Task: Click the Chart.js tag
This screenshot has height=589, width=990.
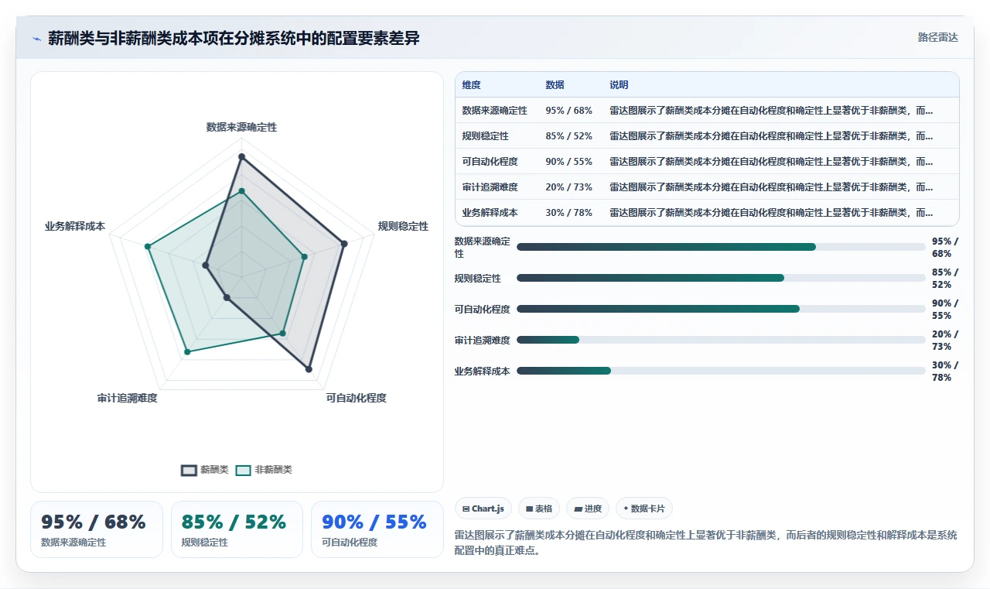Action: point(483,509)
